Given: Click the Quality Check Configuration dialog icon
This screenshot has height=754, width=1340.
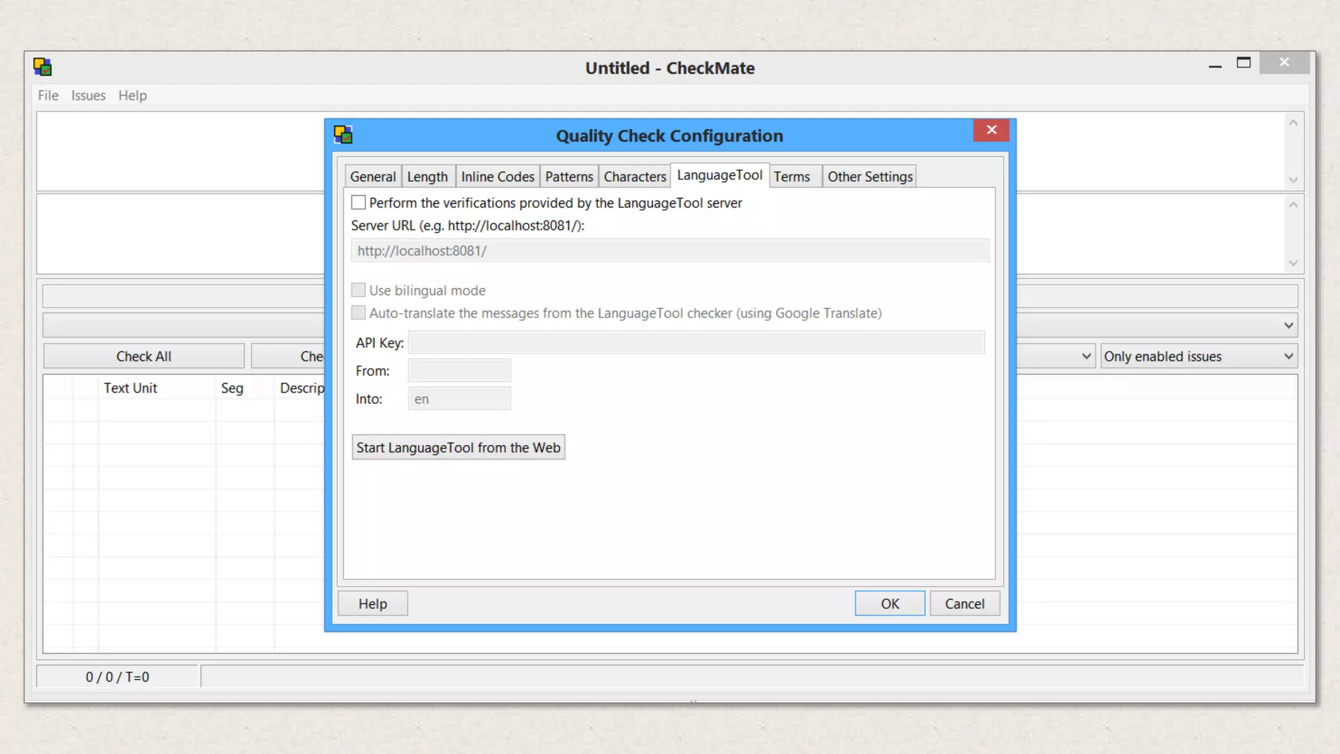Looking at the screenshot, I should [343, 135].
